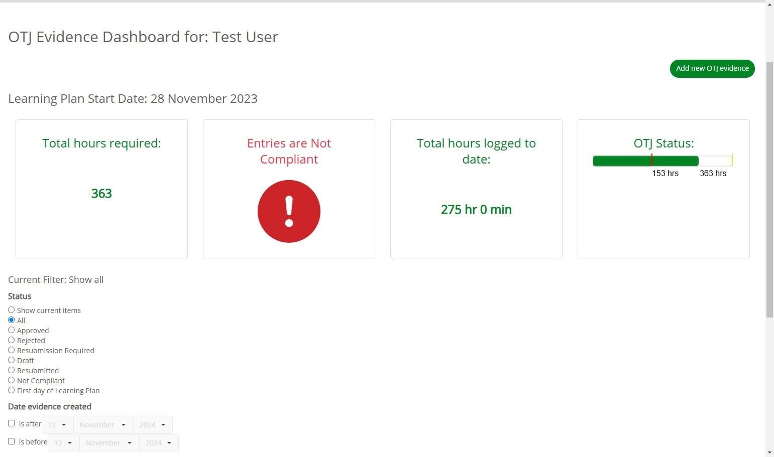Select the Rejected status filter
The width and height of the screenshot is (774, 457).
(11, 340)
